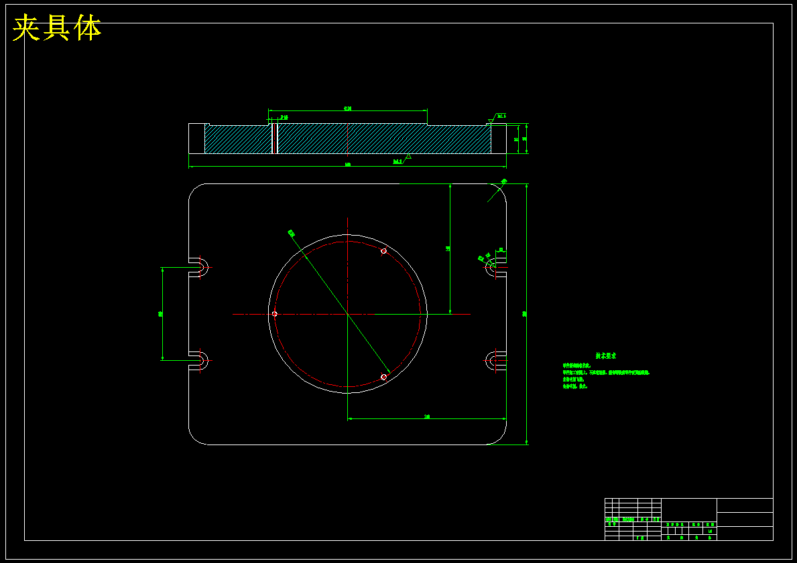The height and width of the screenshot is (563, 797).
Task: Select the cyan hatched section in top view
Action: click(348, 139)
